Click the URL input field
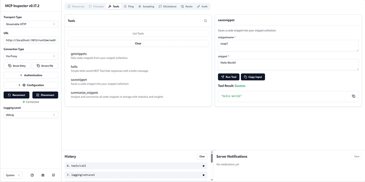The image size is (365, 182). (x=31, y=40)
